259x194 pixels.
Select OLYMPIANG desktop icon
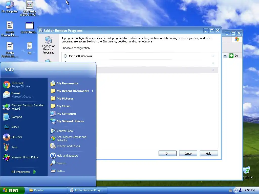29,28
